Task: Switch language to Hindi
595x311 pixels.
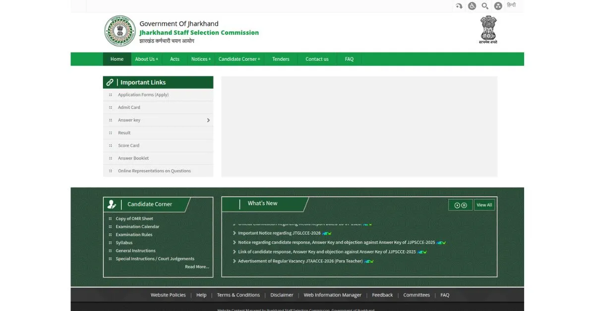Action: tap(511, 5)
